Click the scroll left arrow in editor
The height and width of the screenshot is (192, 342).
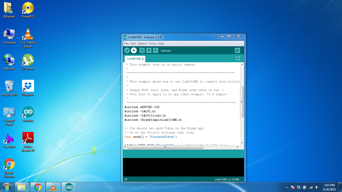[x=125, y=147]
